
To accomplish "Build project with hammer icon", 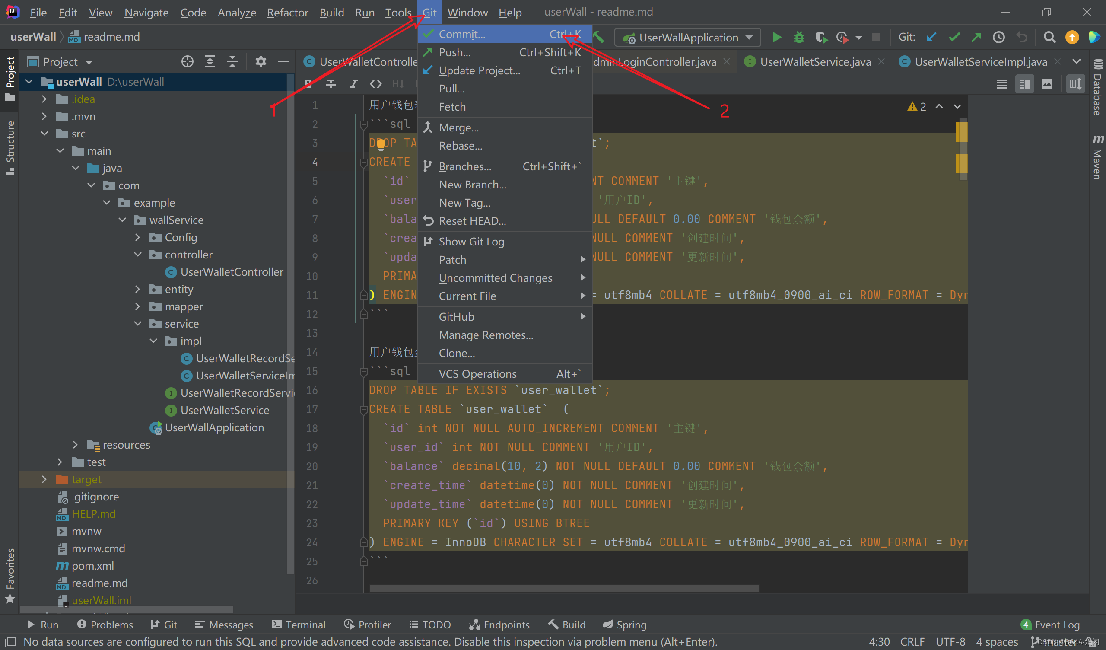I will click(x=599, y=37).
